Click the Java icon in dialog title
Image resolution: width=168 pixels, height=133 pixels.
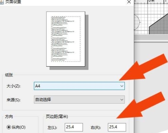[2, 2]
